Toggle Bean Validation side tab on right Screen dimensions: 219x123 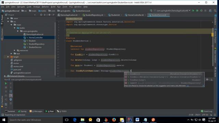tap(215, 55)
